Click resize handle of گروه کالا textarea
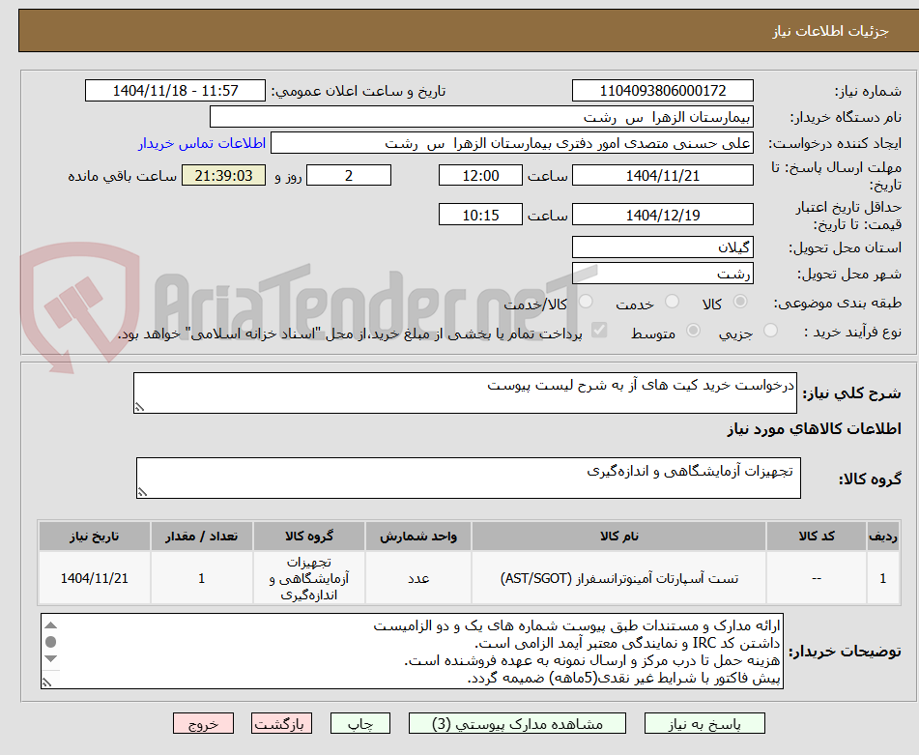 142,492
